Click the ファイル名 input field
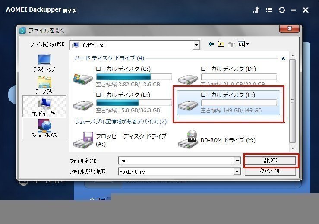319x224 pixels. [176, 161]
